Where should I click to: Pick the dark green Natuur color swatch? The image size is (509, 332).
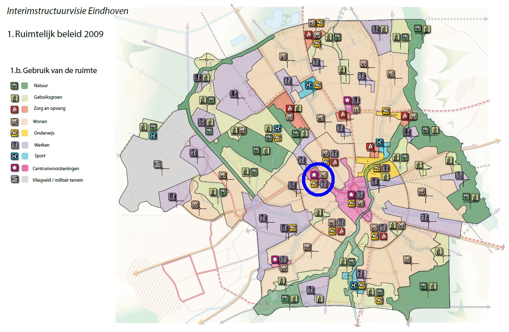[24, 85]
